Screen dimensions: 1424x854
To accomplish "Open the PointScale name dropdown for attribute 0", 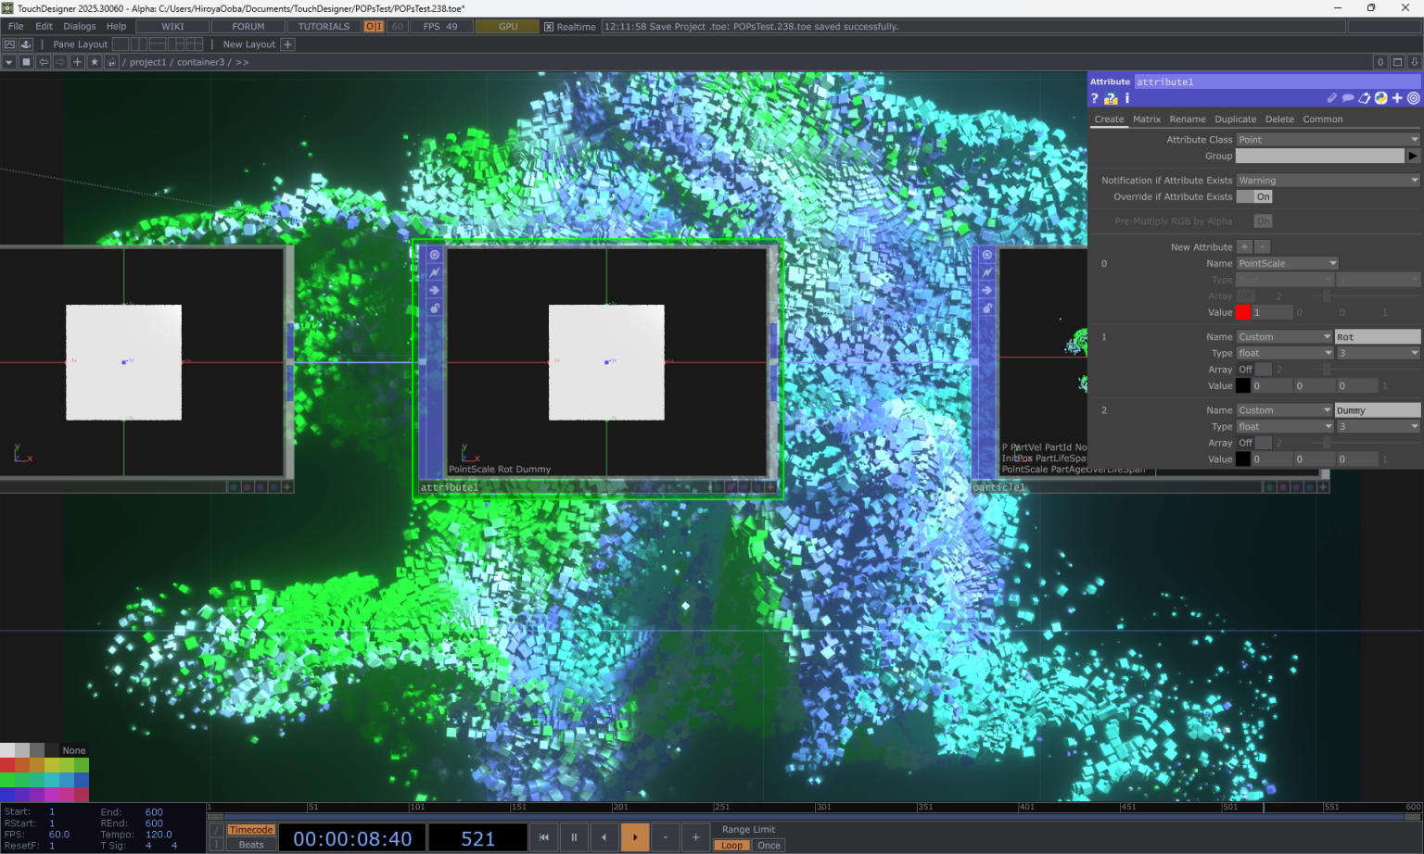I will [1287, 263].
